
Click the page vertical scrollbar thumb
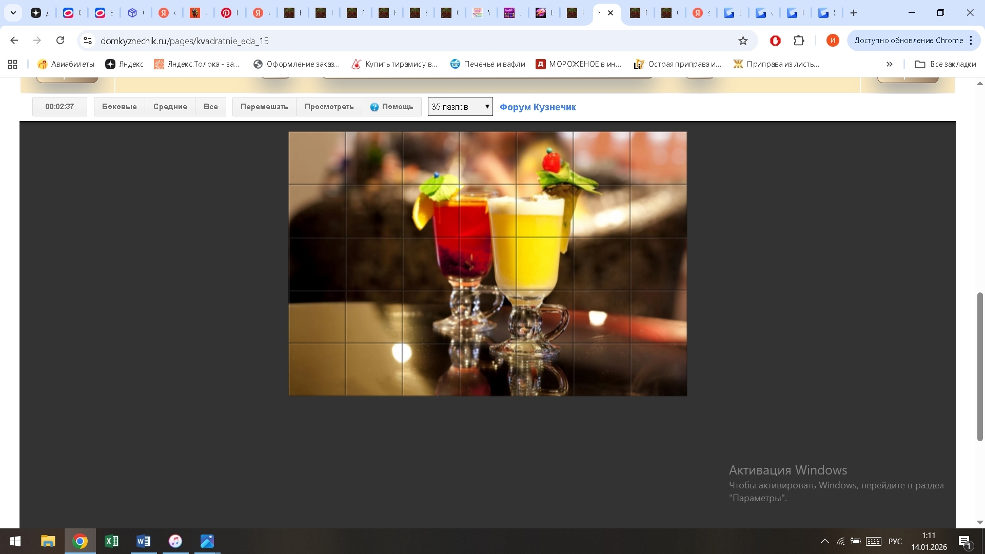[x=980, y=366]
